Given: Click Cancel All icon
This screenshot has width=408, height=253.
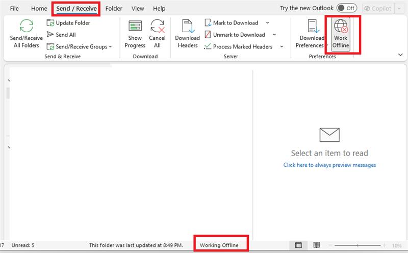Looking at the screenshot, I should pos(157,26).
